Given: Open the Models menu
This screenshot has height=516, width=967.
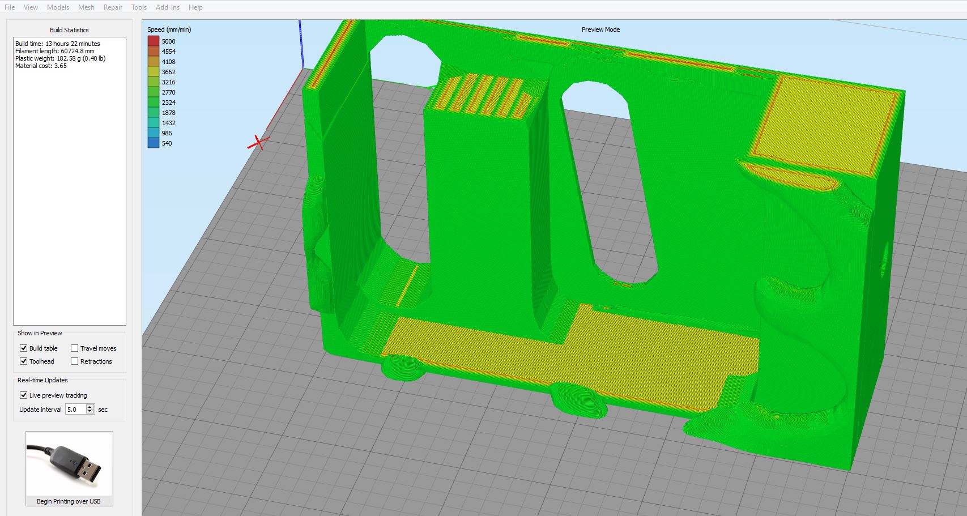Looking at the screenshot, I should tap(58, 7).
